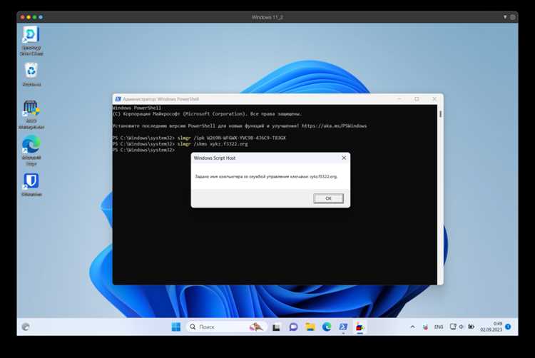Open the network status tray icon
The width and height of the screenshot is (535, 358).
(453, 327)
